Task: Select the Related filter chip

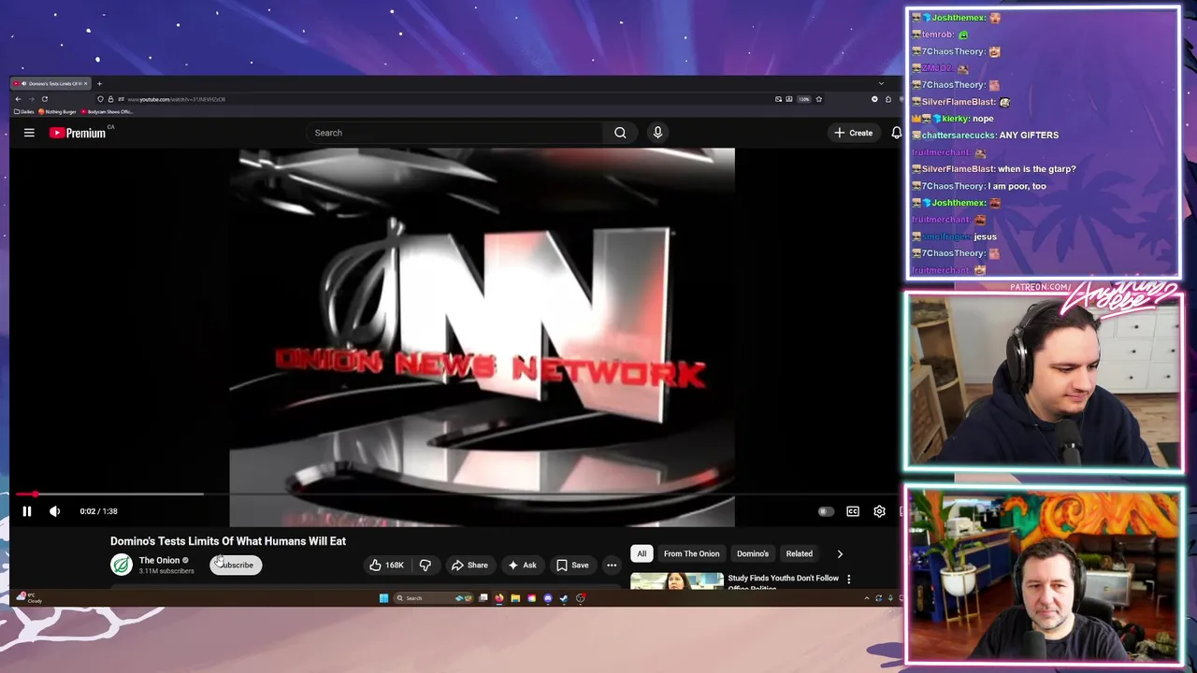Action: click(799, 553)
